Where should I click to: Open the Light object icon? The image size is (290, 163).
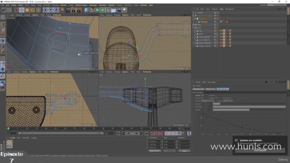pyautogui.click(x=124, y=10)
